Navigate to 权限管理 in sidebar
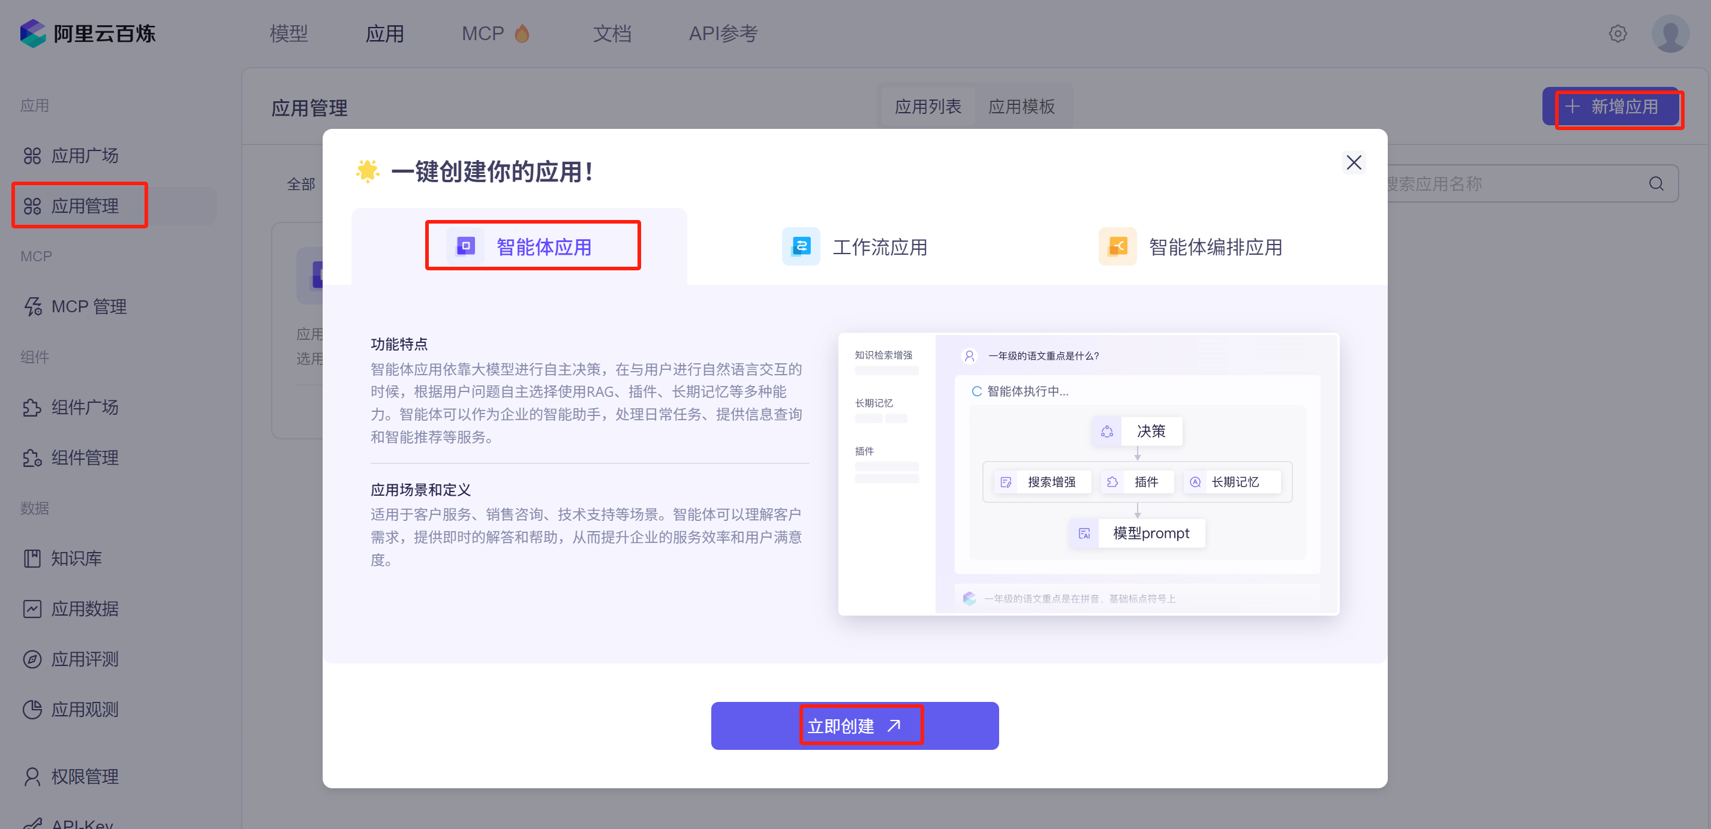The height and width of the screenshot is (829, 1711). 85,776
